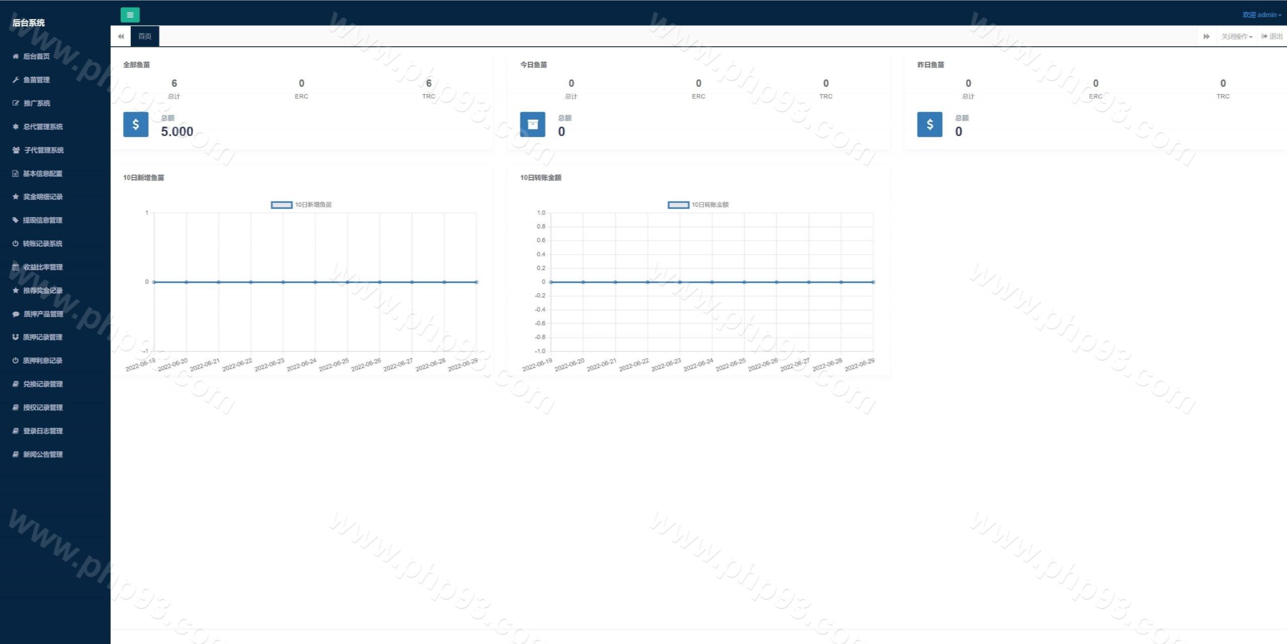
Task: Click the dollar icon in 昨日鱼苗 card
Action: (930, 124)
